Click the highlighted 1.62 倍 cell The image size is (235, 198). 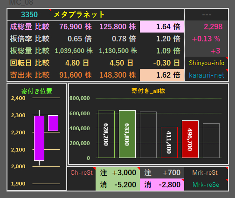tap(162, 75)
